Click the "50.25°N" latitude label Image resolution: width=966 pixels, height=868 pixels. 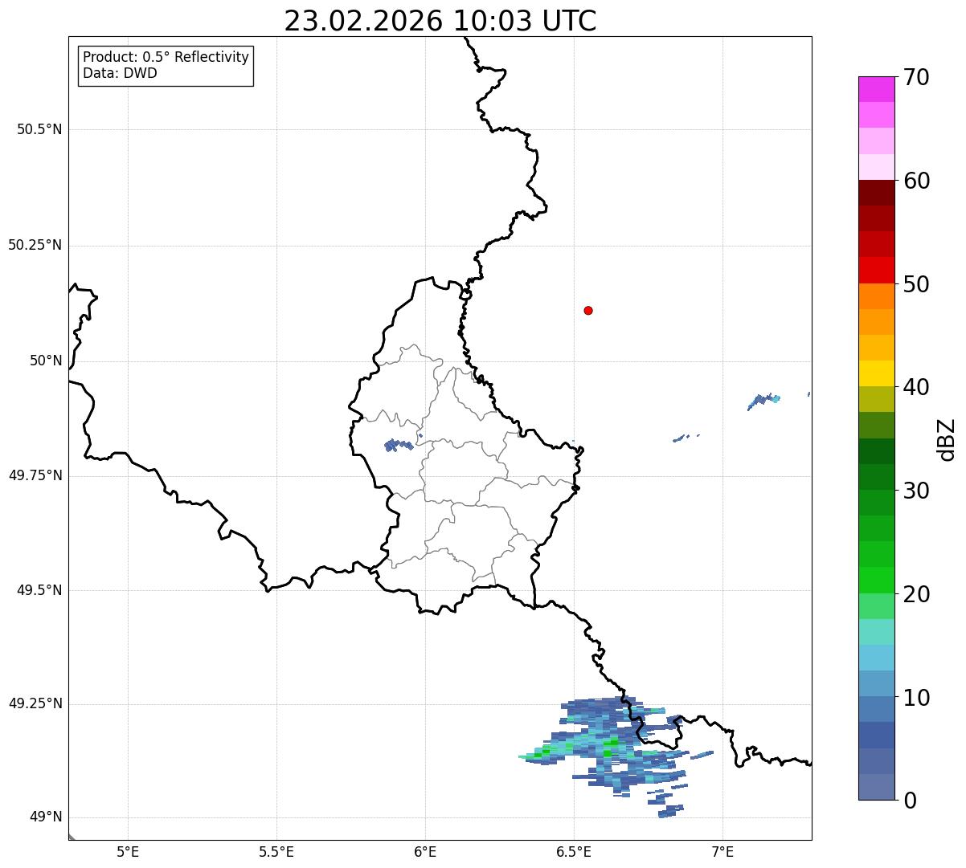[x=35, y=245]
